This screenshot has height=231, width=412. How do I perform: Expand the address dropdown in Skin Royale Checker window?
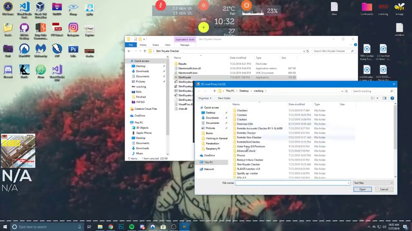[x=304, y=51]
